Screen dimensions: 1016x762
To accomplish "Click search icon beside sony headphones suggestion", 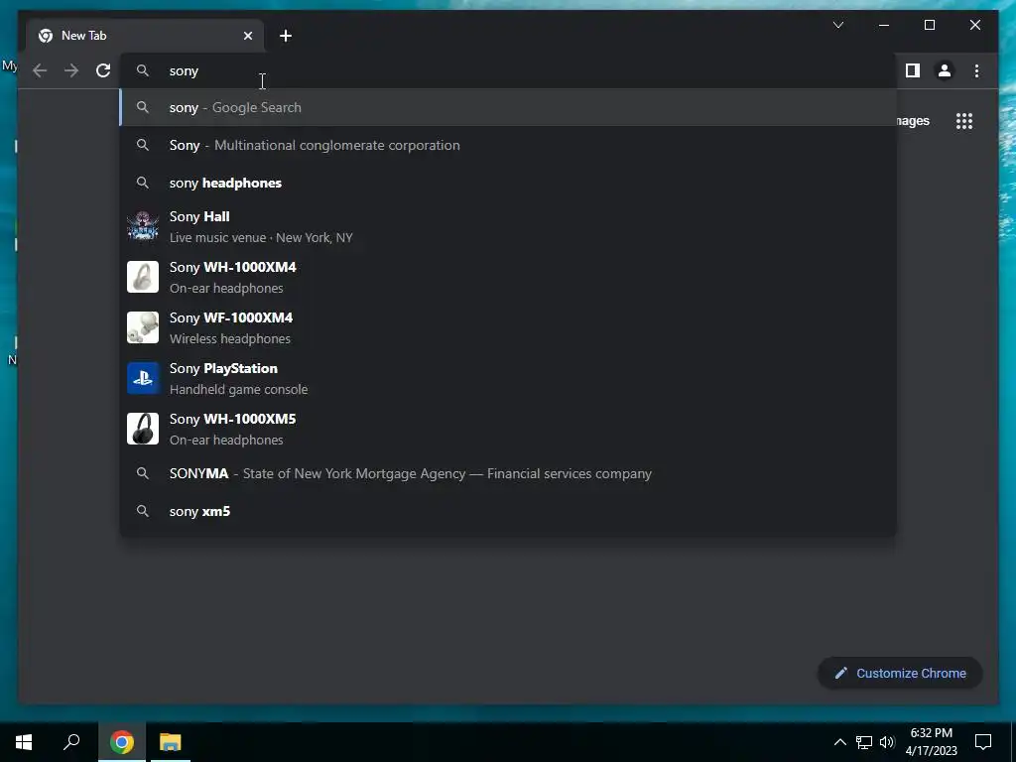I will pos(143,183).
